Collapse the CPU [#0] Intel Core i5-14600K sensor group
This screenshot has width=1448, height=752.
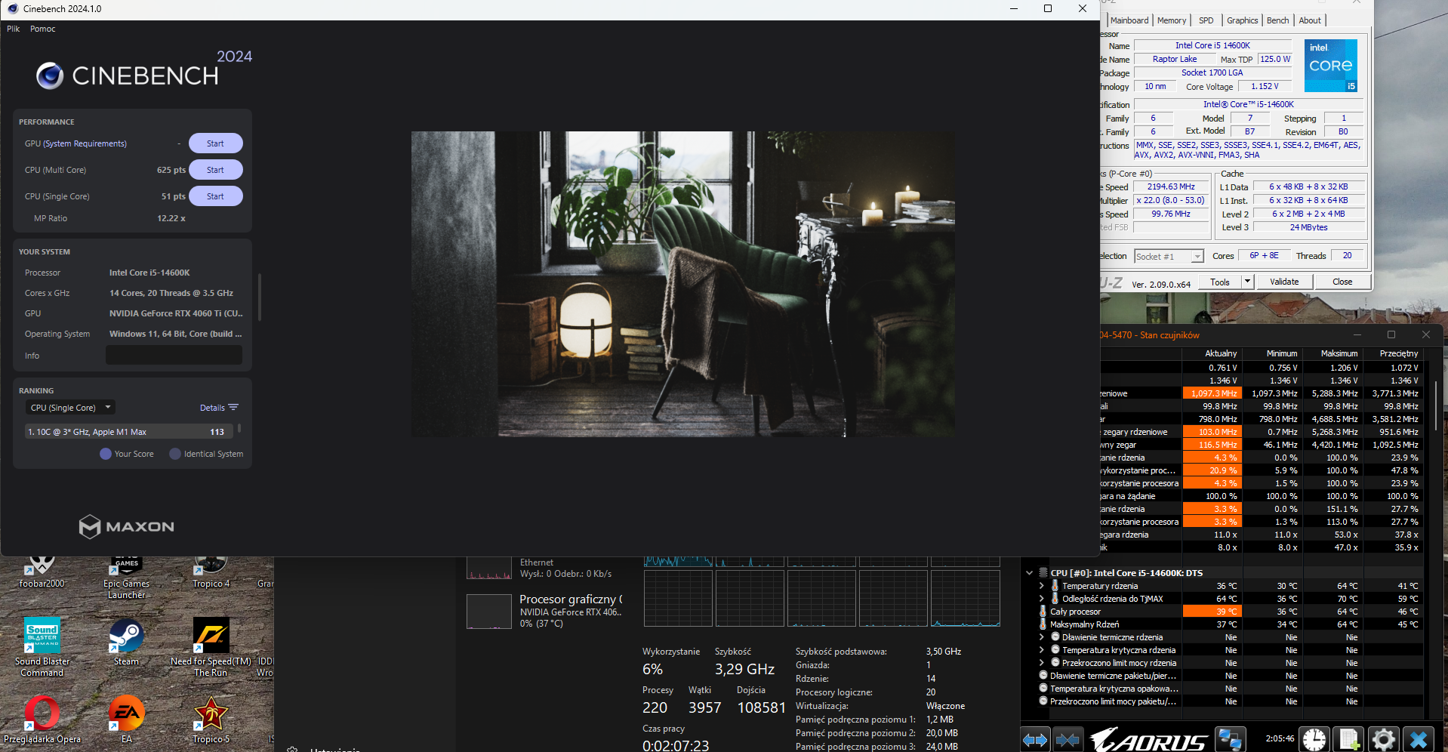1029,573
